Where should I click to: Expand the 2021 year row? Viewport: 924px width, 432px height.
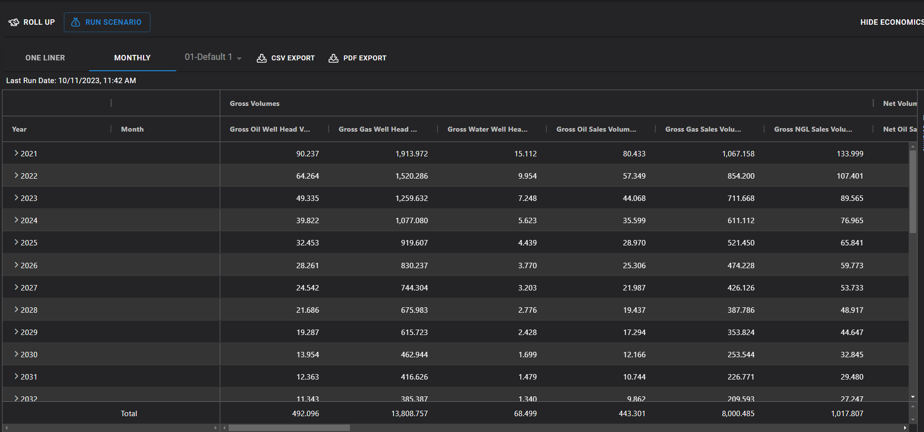16,153
